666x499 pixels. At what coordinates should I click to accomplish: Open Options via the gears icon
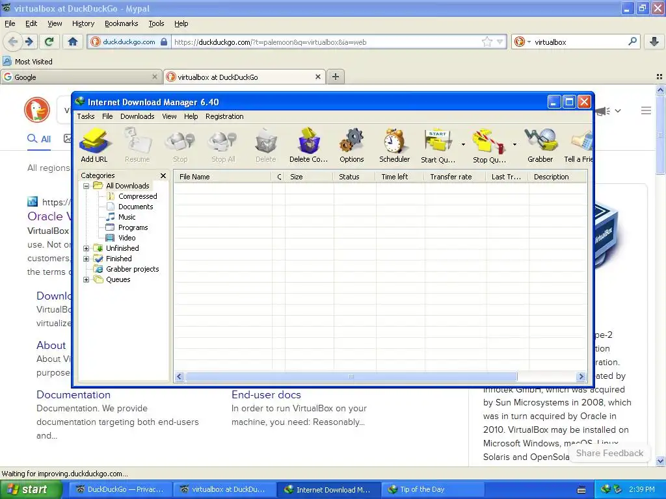(352, 145)
